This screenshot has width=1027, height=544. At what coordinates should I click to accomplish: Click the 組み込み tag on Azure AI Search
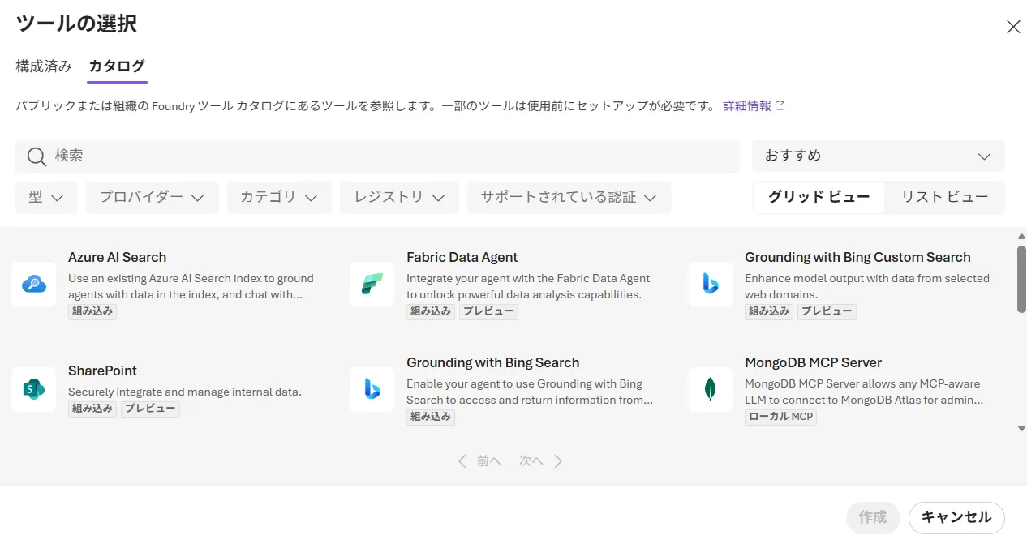(92, 311)
